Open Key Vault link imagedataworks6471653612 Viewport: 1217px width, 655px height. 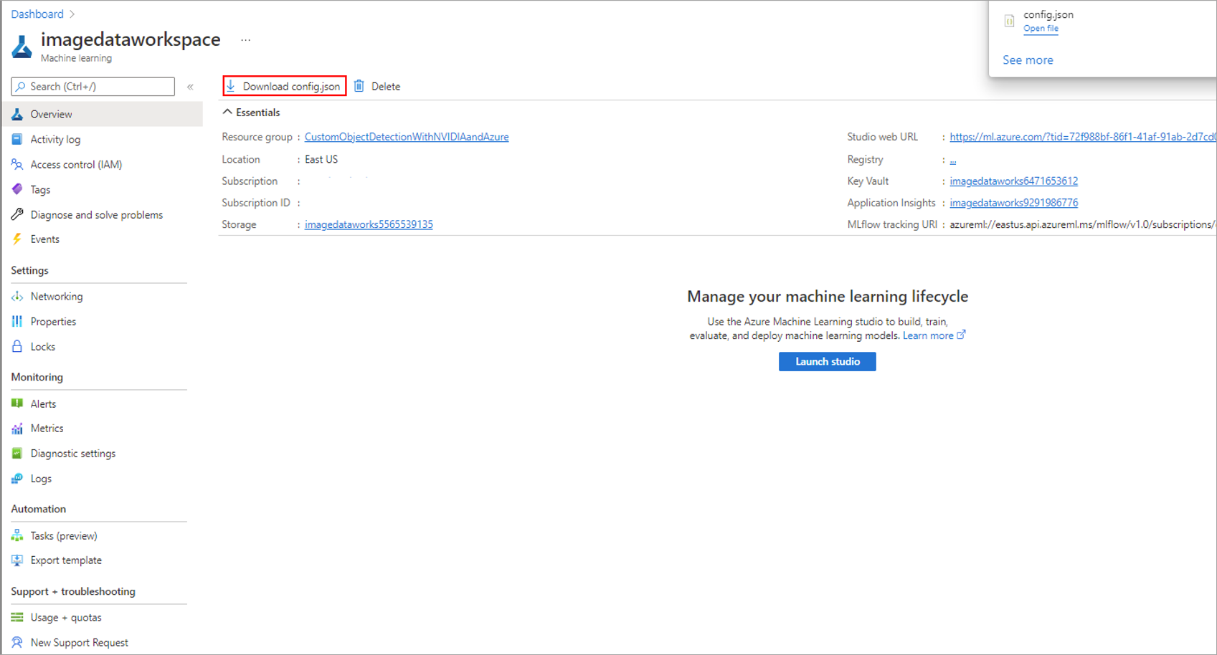point(1014,181)
